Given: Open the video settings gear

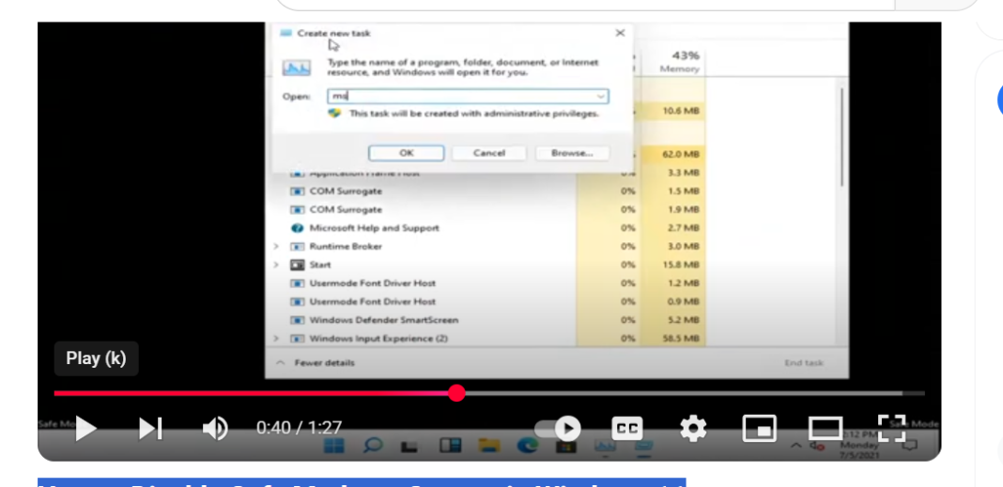Looking at the screenshot, I should point(693,428).
